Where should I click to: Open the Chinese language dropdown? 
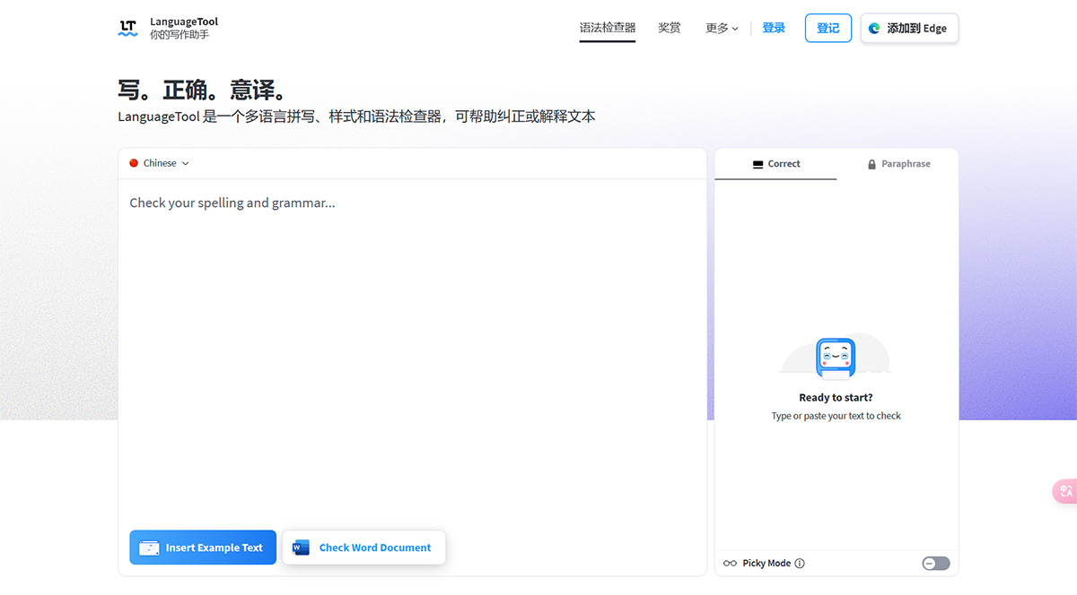click(158, 163)
